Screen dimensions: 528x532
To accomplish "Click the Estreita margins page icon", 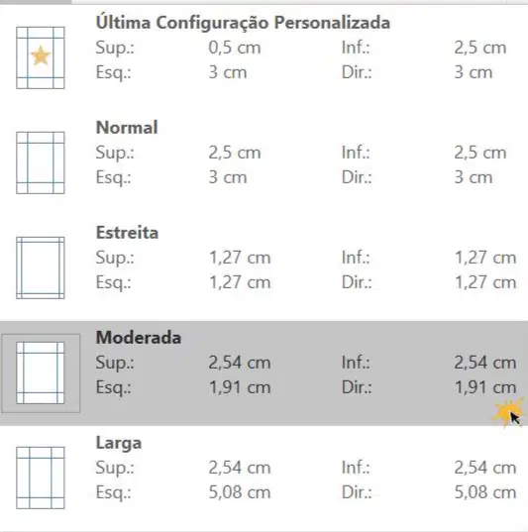I will 41,267.
